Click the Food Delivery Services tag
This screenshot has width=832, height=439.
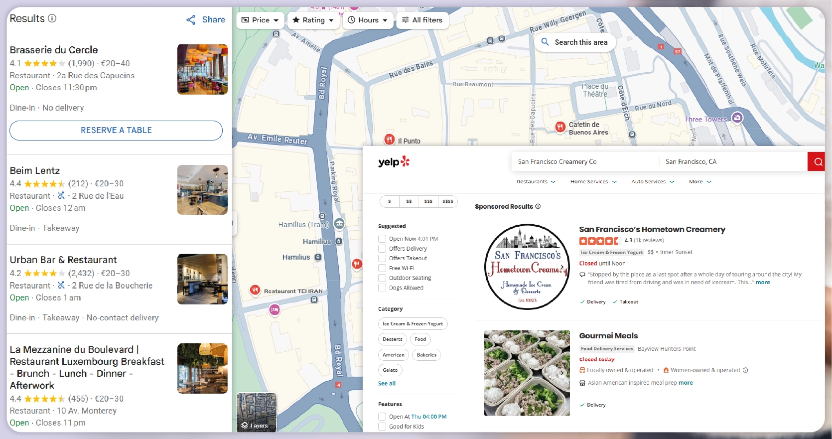pyautogui.click(x=607, y=349)
